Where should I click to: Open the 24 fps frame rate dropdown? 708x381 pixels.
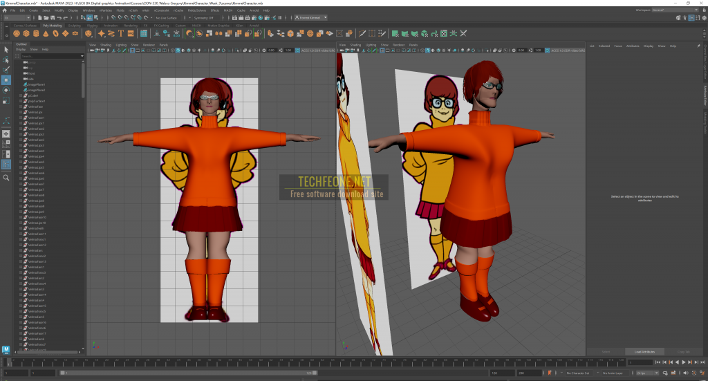tap(647, 373)
